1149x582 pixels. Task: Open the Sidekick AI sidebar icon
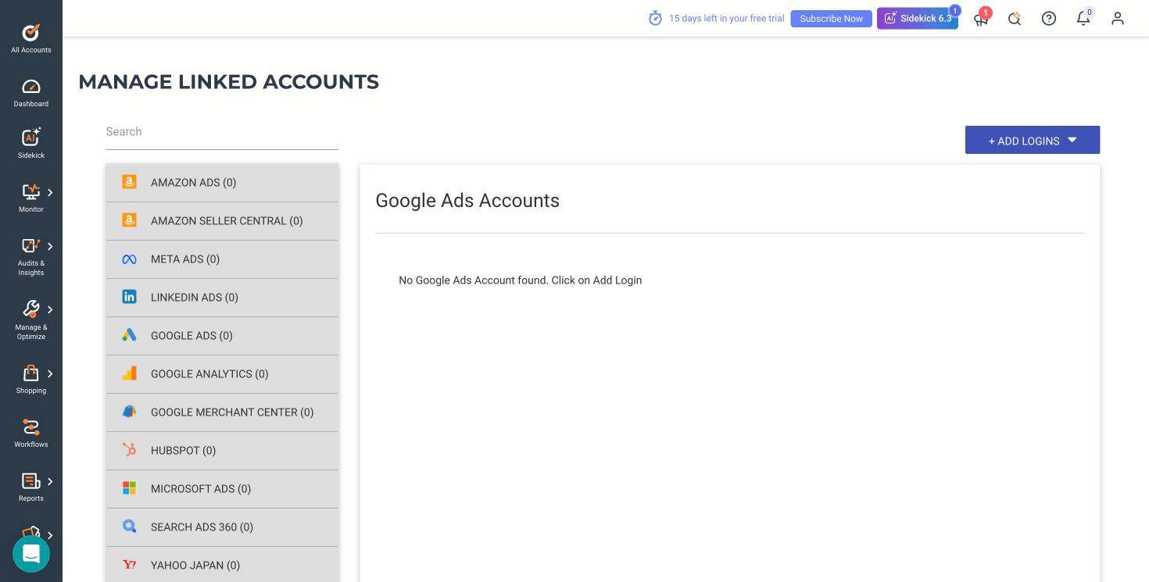coord(31,137)
